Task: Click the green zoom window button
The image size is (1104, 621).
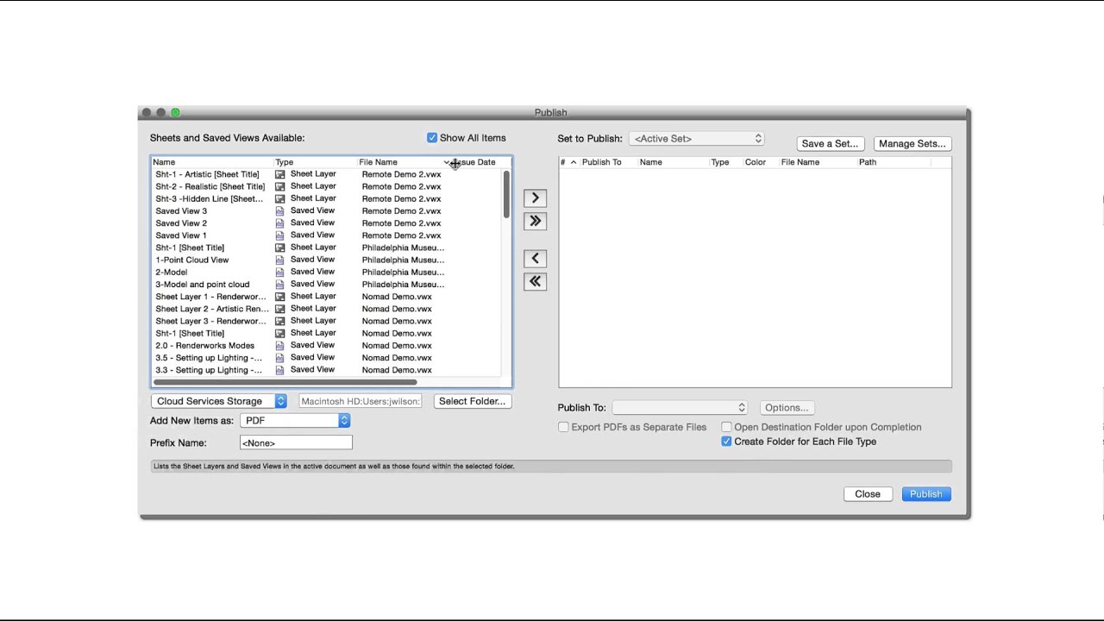Action: 175,112
